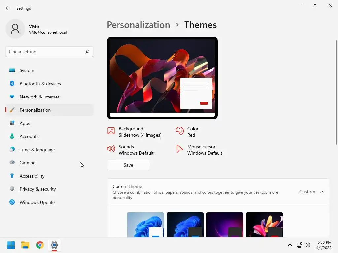This screenshot has height=253, width=338.
Task: Click the vertical scrollbar on the right
Action: tap(336, 93)
